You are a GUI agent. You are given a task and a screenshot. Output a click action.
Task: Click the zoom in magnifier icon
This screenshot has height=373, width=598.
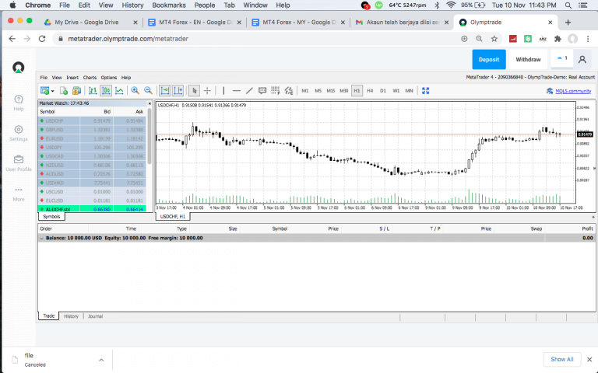[135, 91]
